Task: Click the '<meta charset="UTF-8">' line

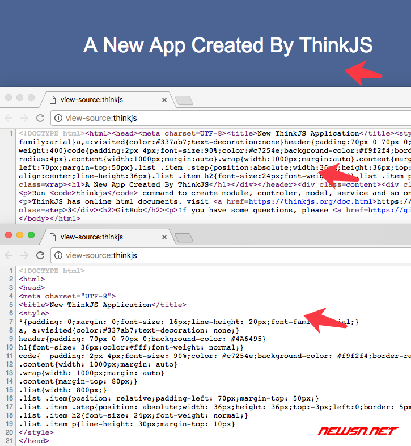Action: pos(67,296)
